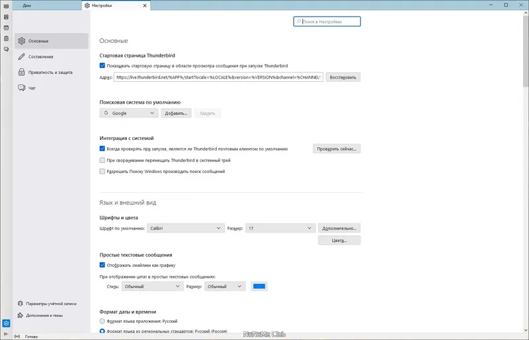The height and width of the screenshot is (340, 529).
Task: Click Проверить сейчас... button
Action: (337, 149)
